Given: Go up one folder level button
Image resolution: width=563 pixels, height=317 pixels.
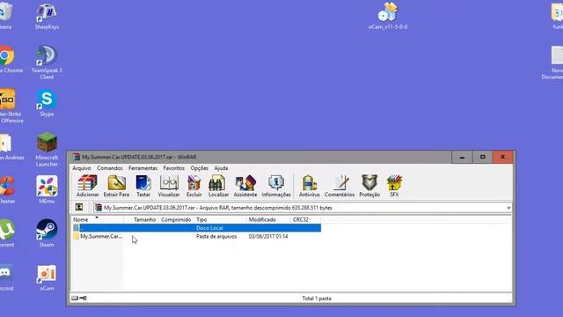Looking at the screenshot, I should 79,208.
